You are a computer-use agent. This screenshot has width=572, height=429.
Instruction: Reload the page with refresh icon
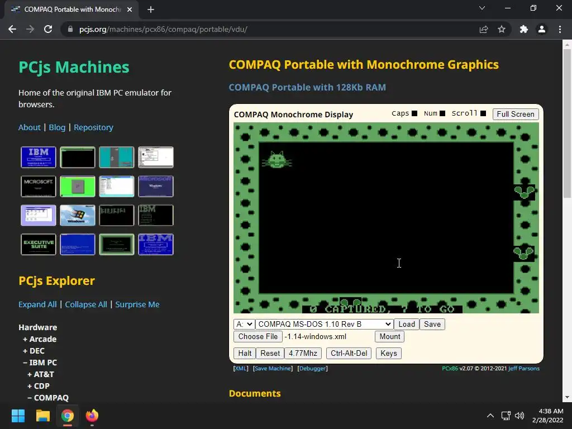48,29
